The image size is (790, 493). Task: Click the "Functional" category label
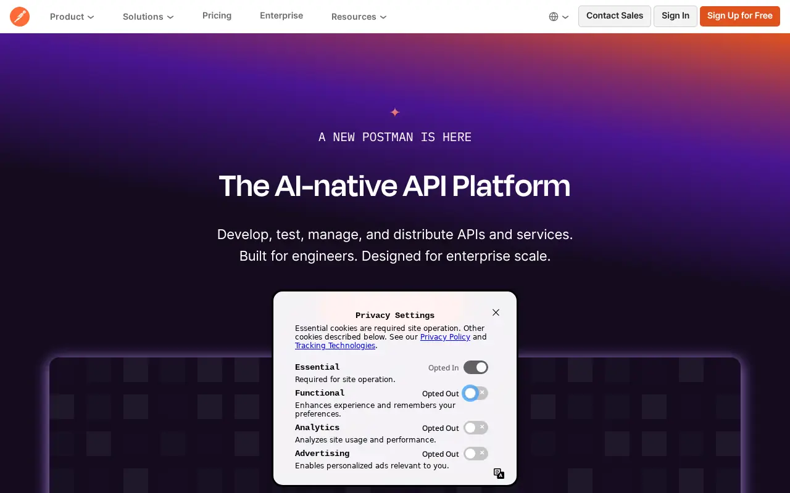(x=320, y=393)
